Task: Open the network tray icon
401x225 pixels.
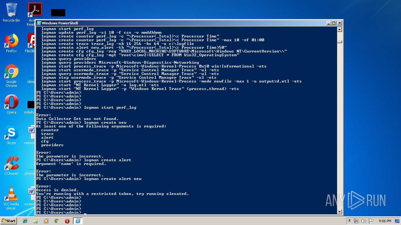Action: 356,221
